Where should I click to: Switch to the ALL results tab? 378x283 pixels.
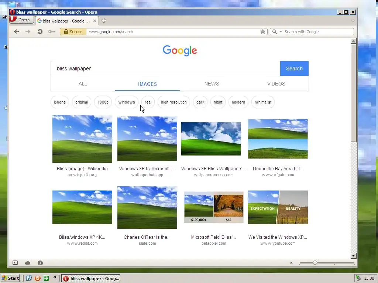point(83,84)
